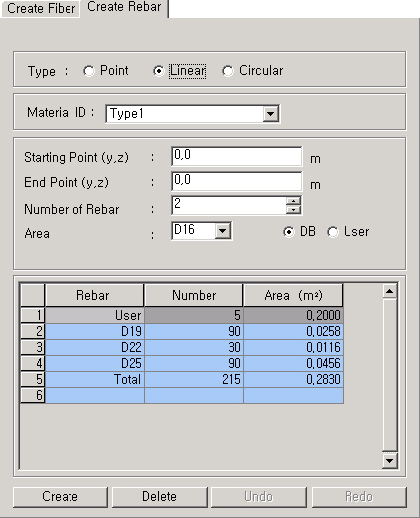Choose the Linear type radio button

(159, 71)
